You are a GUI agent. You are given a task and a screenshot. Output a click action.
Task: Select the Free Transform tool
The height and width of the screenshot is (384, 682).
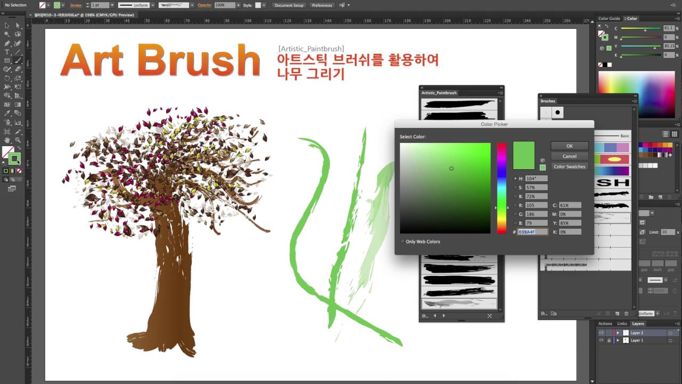(x=18, y=86)
